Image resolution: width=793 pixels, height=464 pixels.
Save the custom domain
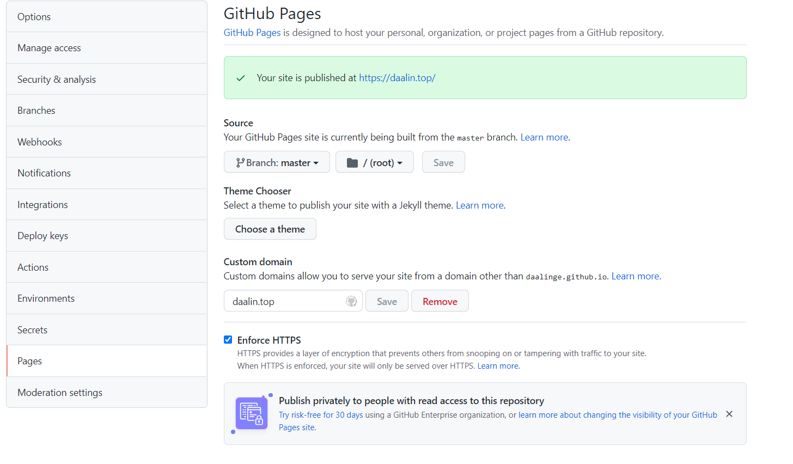(387, 301)
